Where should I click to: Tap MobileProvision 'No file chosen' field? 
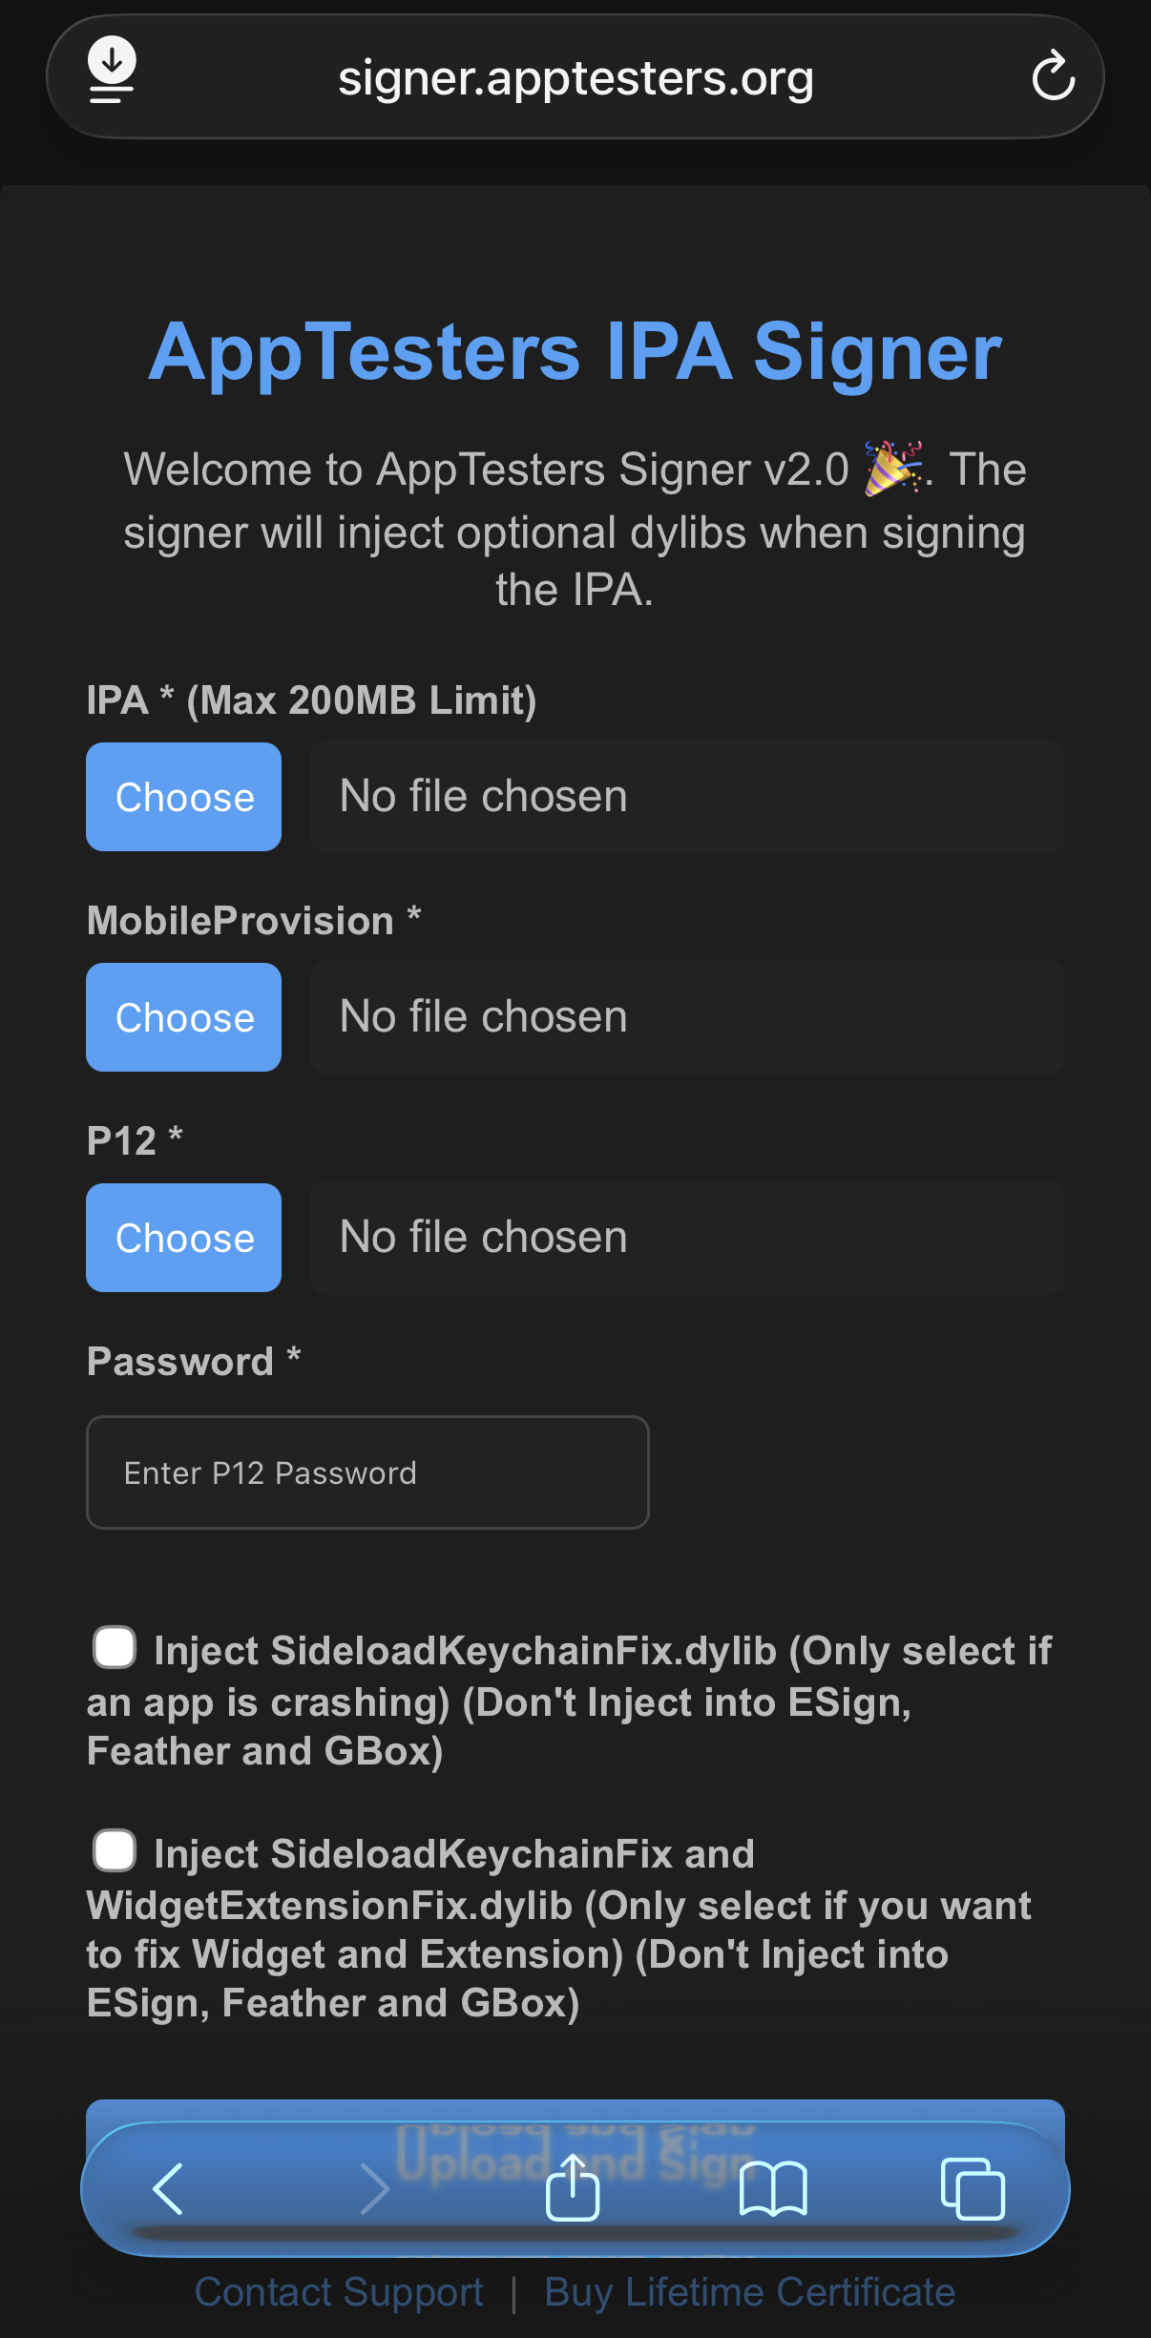click(687, 1017)
